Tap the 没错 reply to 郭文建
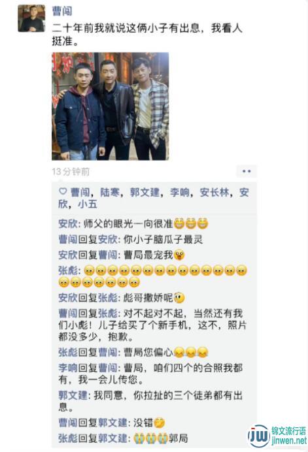 coord(112,423)
